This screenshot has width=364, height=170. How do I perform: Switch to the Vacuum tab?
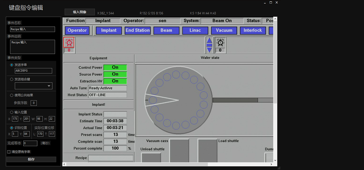(224, 30)
